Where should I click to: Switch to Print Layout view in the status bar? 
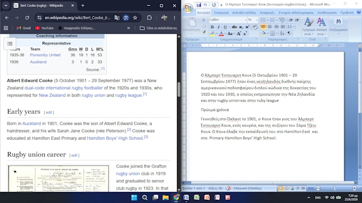pos(281,188)
